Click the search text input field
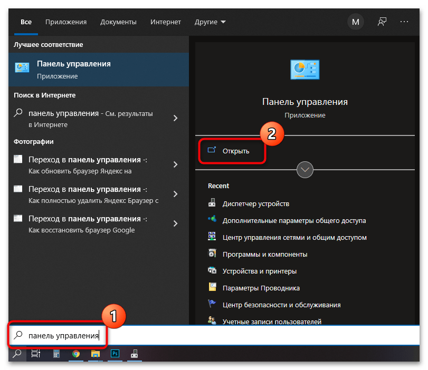This screenshot has width=428, height=370. click(211, 335)
